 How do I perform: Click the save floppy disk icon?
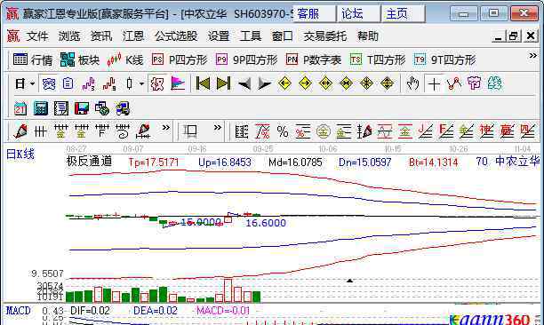tap(82, 108)
